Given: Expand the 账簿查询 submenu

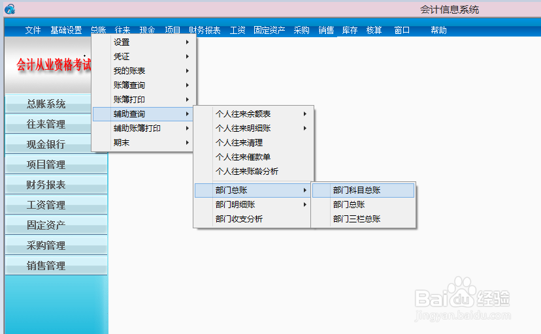Looking at the screenshot, I should pyautogui.click(x=143, y=85).
